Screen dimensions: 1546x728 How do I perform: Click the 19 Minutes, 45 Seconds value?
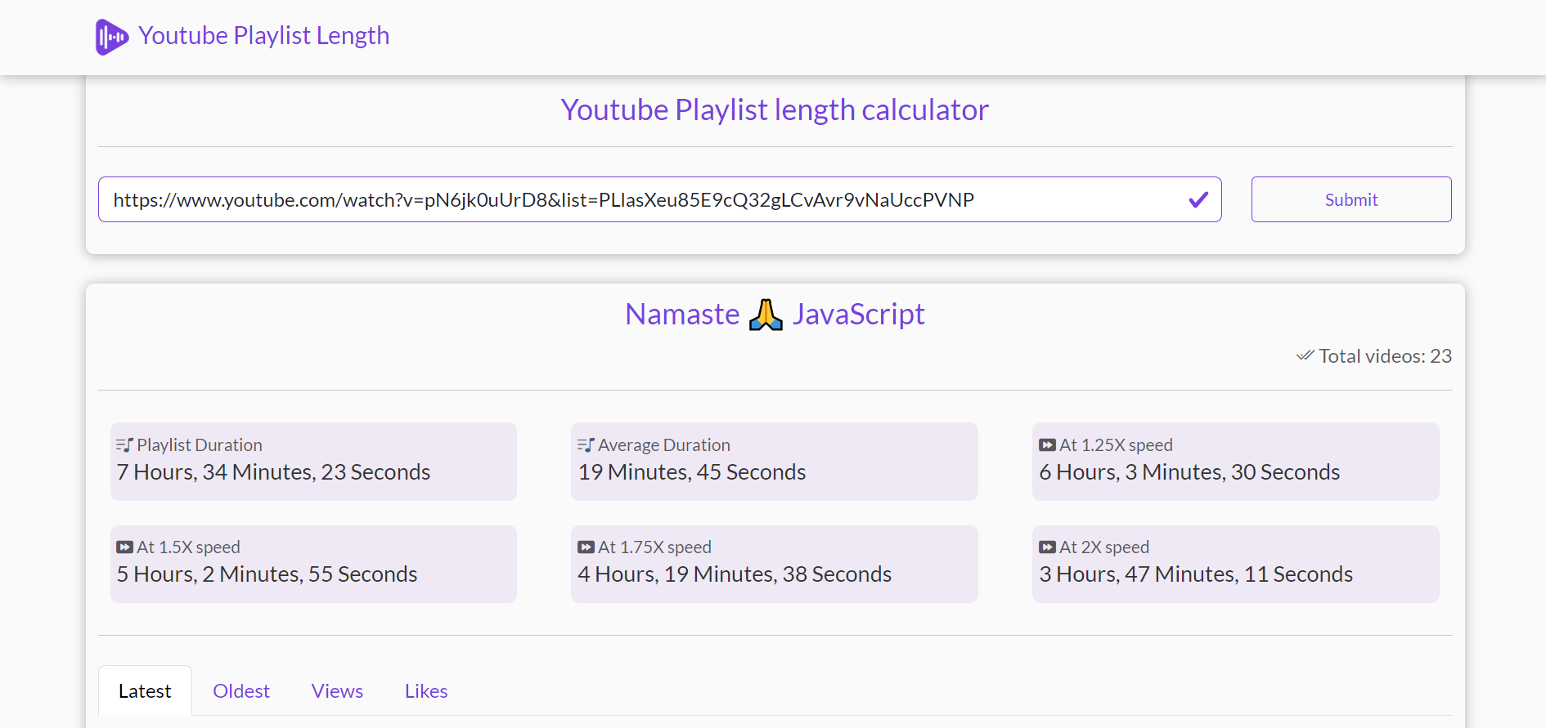point(692,472)
